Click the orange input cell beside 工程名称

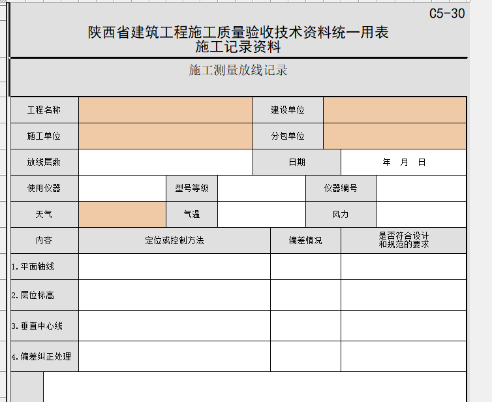coord(165,110)
